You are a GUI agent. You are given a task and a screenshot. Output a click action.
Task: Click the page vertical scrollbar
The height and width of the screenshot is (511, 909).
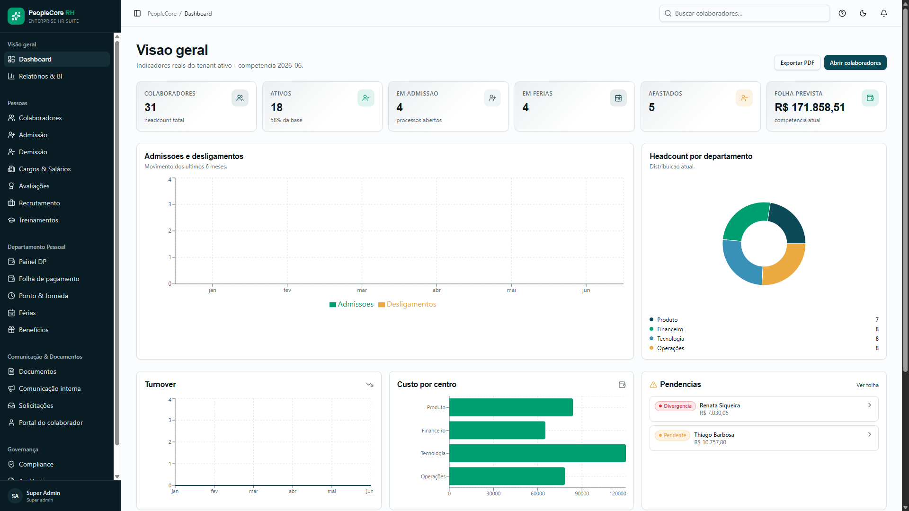pos(905,189)
